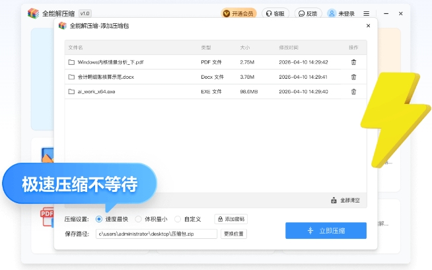Click the Docx 文件 type cell
This screenshot has height=270, width=432.
pos(213,77)
